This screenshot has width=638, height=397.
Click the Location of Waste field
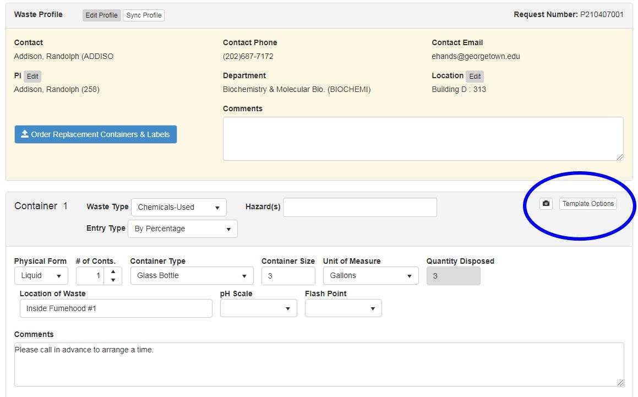116,308
